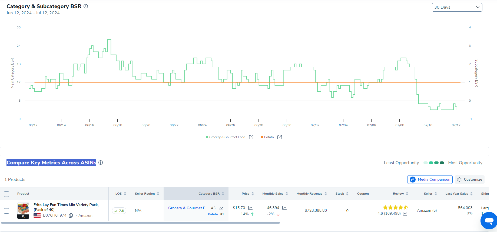Click info icon beside Category & Subcategory BSR
Viewport: 497px width, 232px height.
point(86,6)
